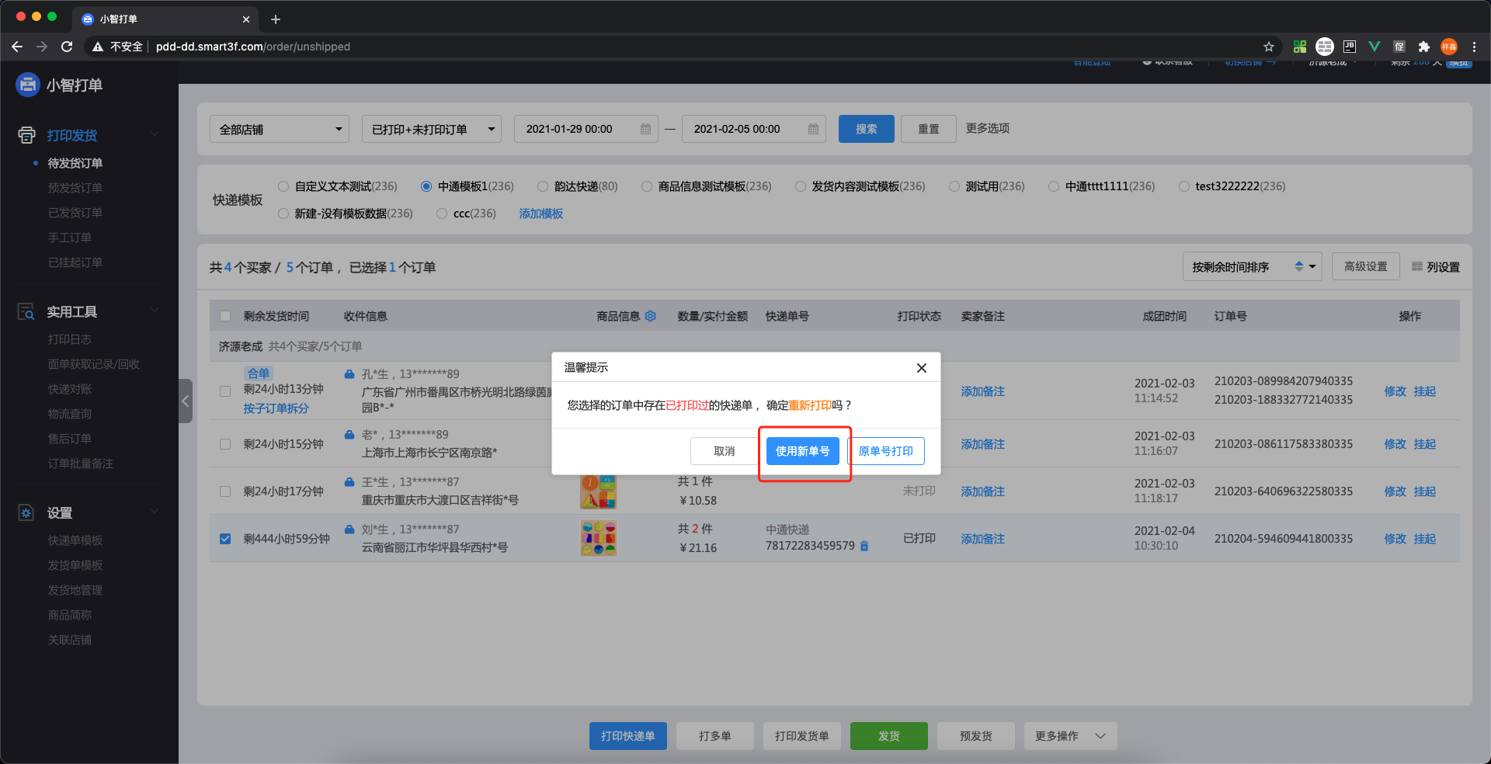Open a new browser tab with plus
The width and height of the screenshot is (1491, 764).
click(276, 19)
